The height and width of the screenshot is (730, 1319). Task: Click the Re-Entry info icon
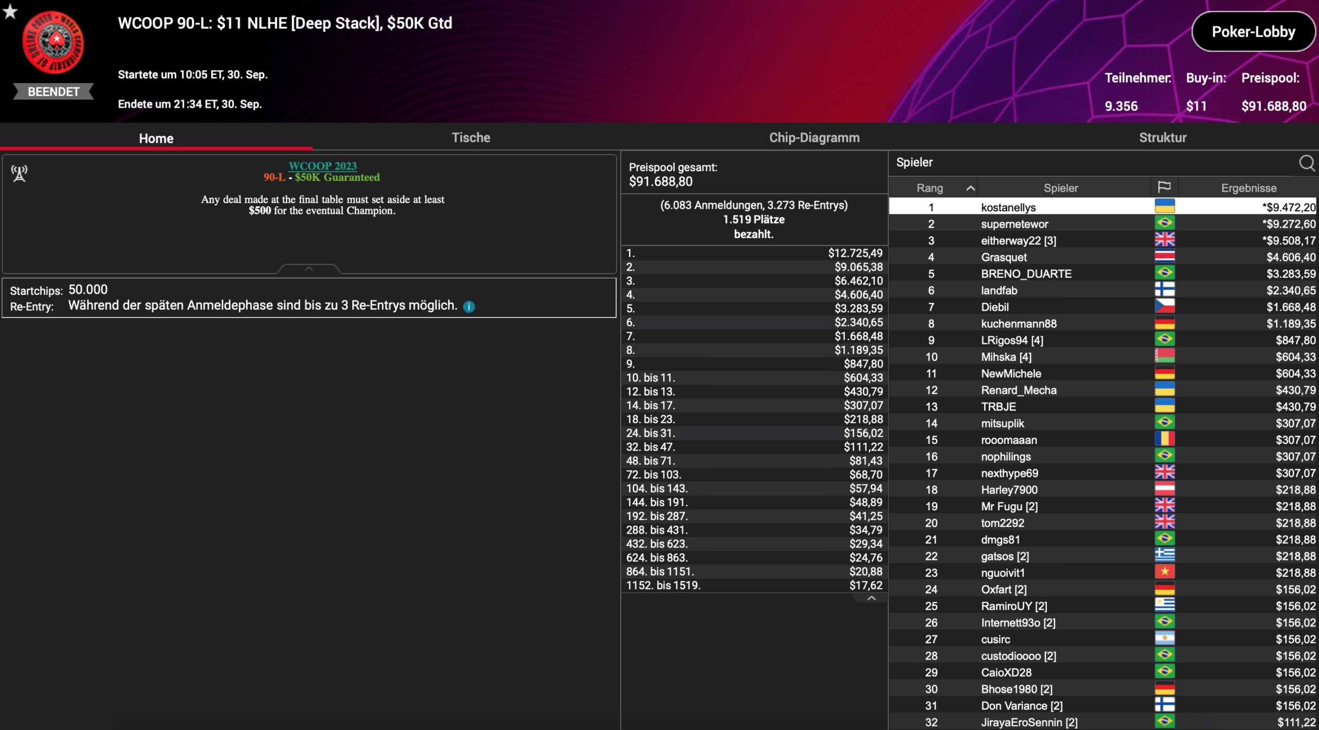point(469,307)
